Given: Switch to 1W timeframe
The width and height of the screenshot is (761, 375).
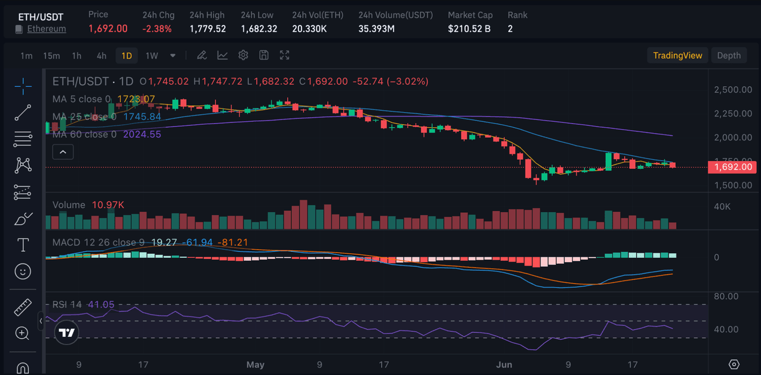Looking at the screenshot, I should pyautogui.click(x=152, y=55).
